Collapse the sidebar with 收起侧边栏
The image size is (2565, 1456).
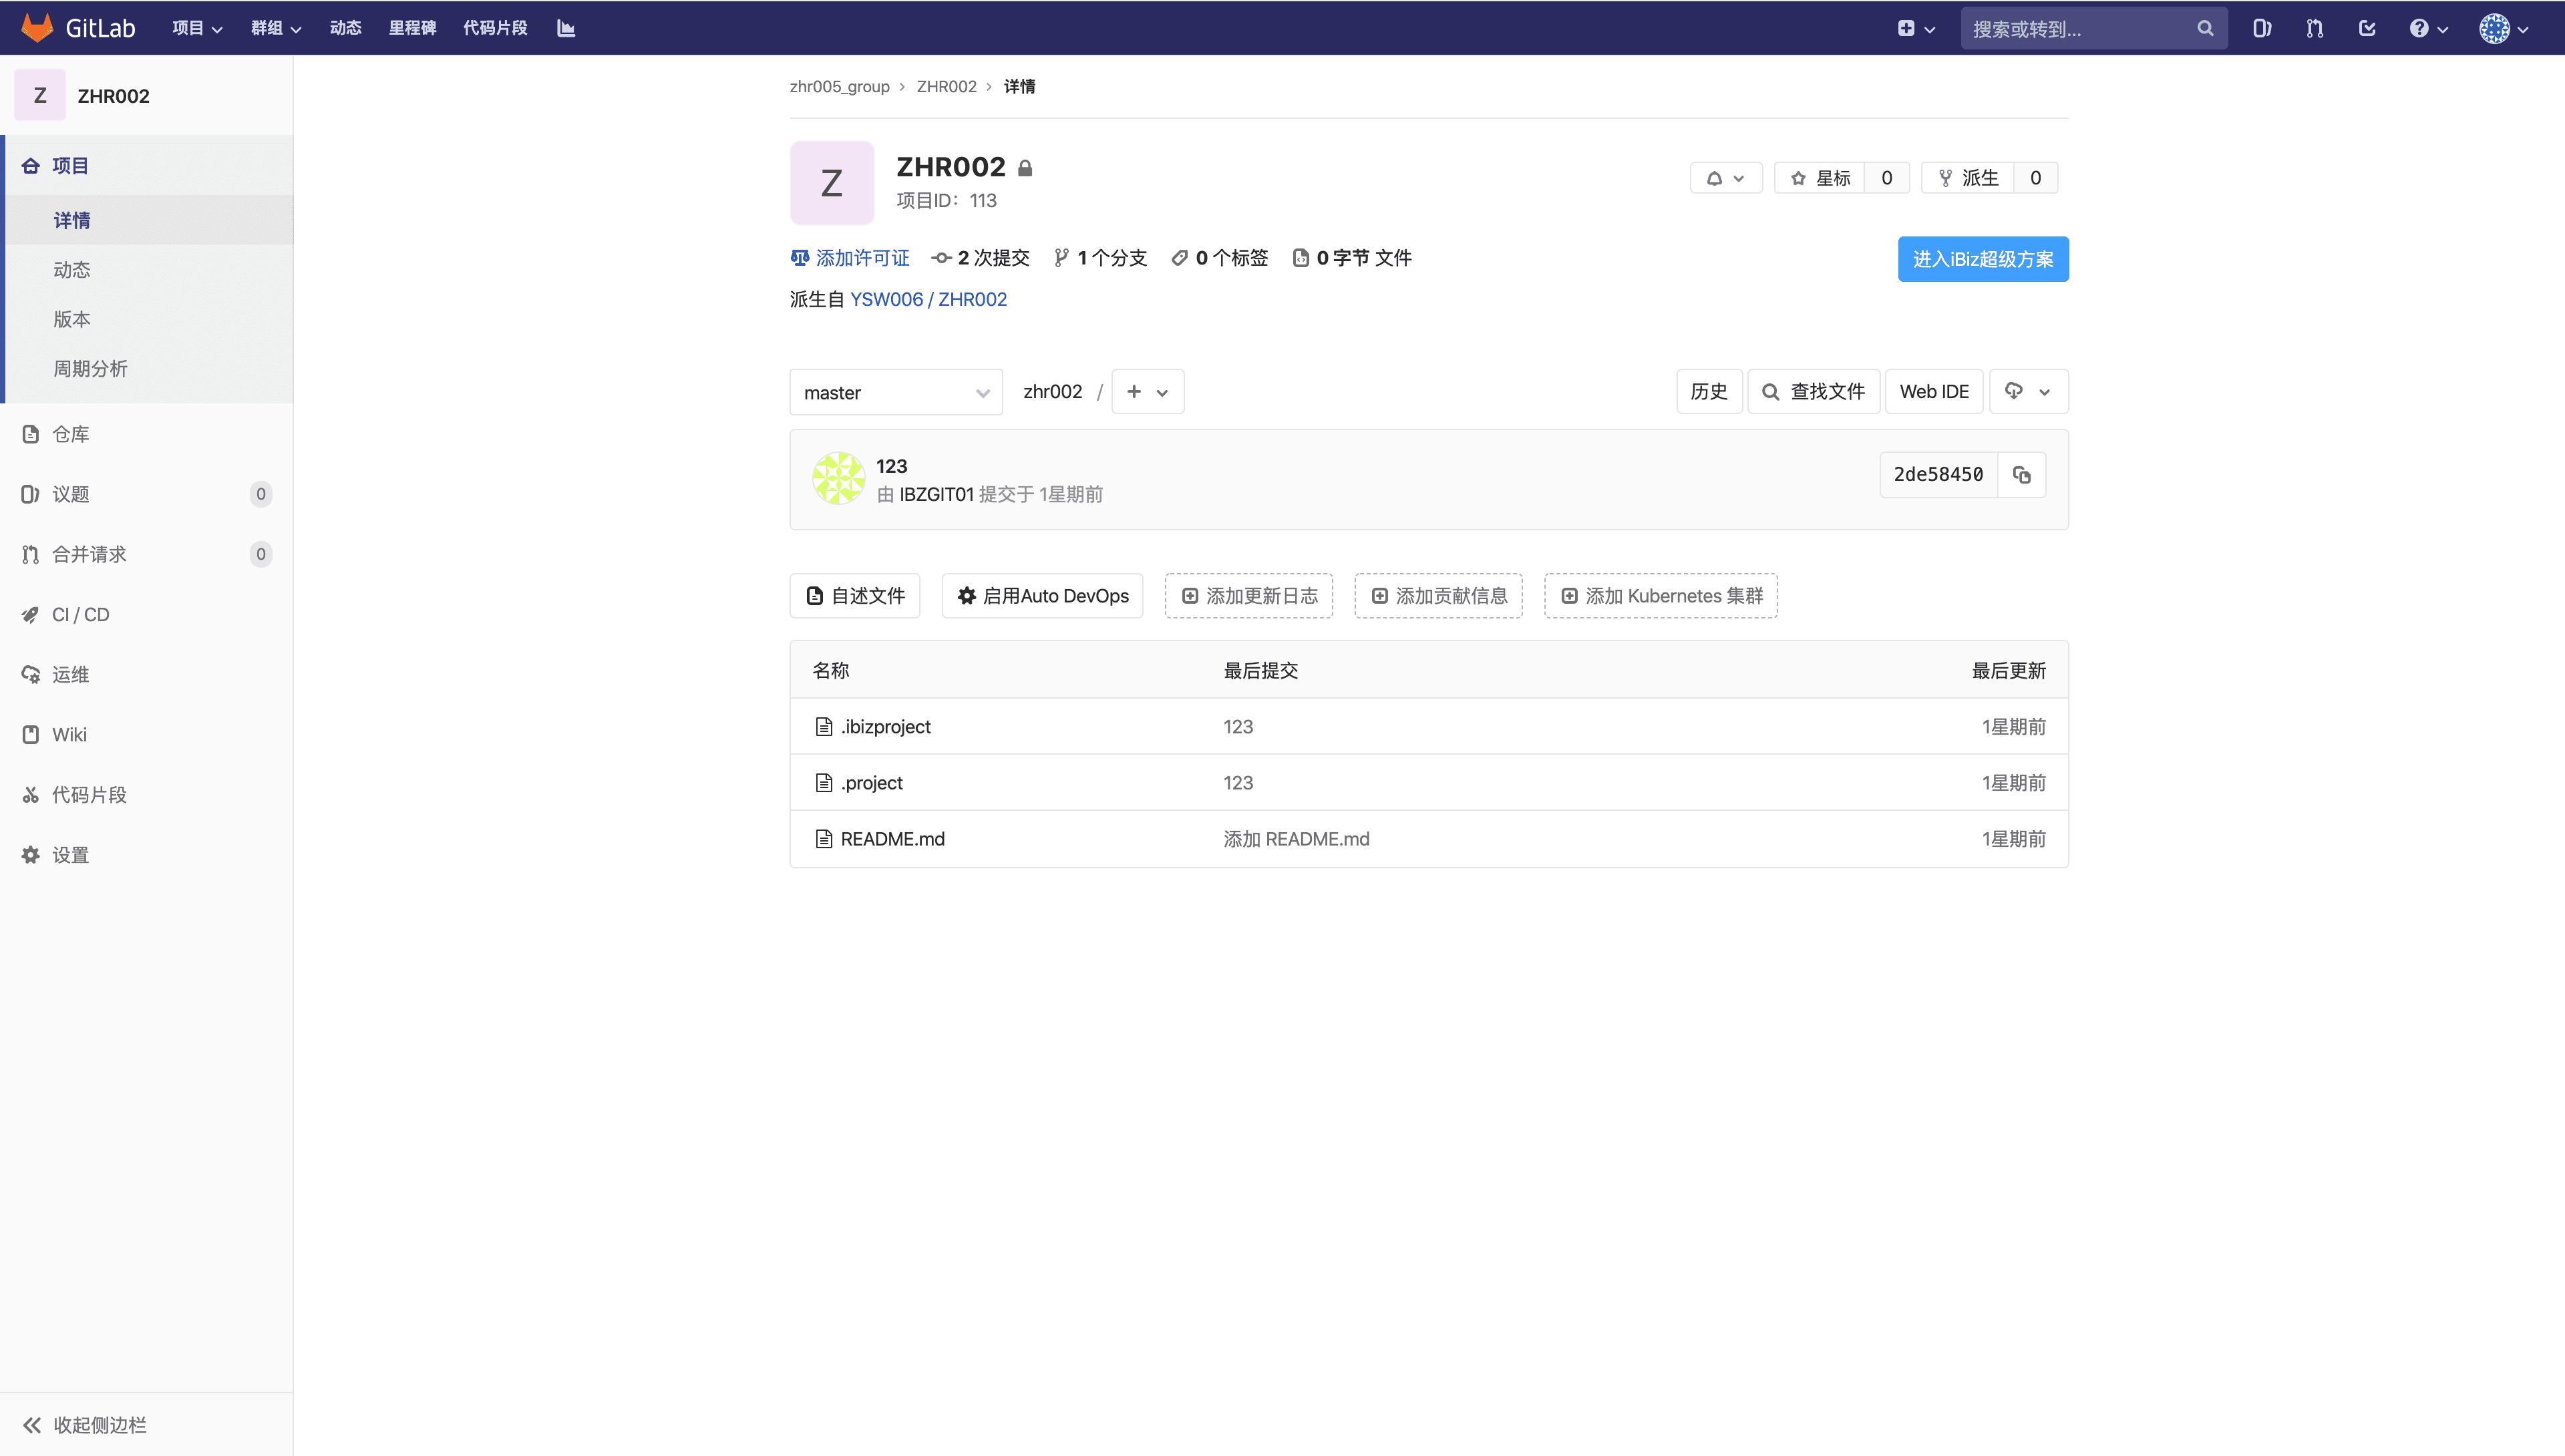click(x=147, y=1425)
